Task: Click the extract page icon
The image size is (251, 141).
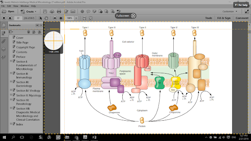Action: (x=113, y=11)
